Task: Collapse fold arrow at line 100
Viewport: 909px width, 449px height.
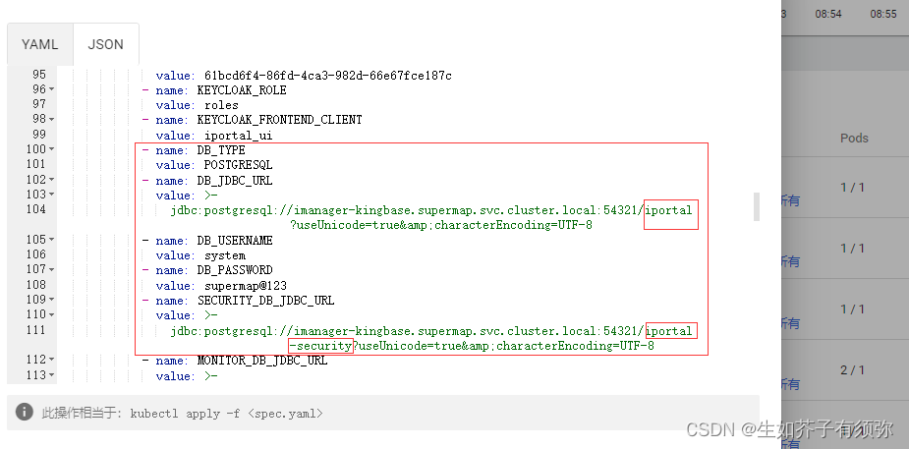Action: pyautogui.click(x=52, y=149)
